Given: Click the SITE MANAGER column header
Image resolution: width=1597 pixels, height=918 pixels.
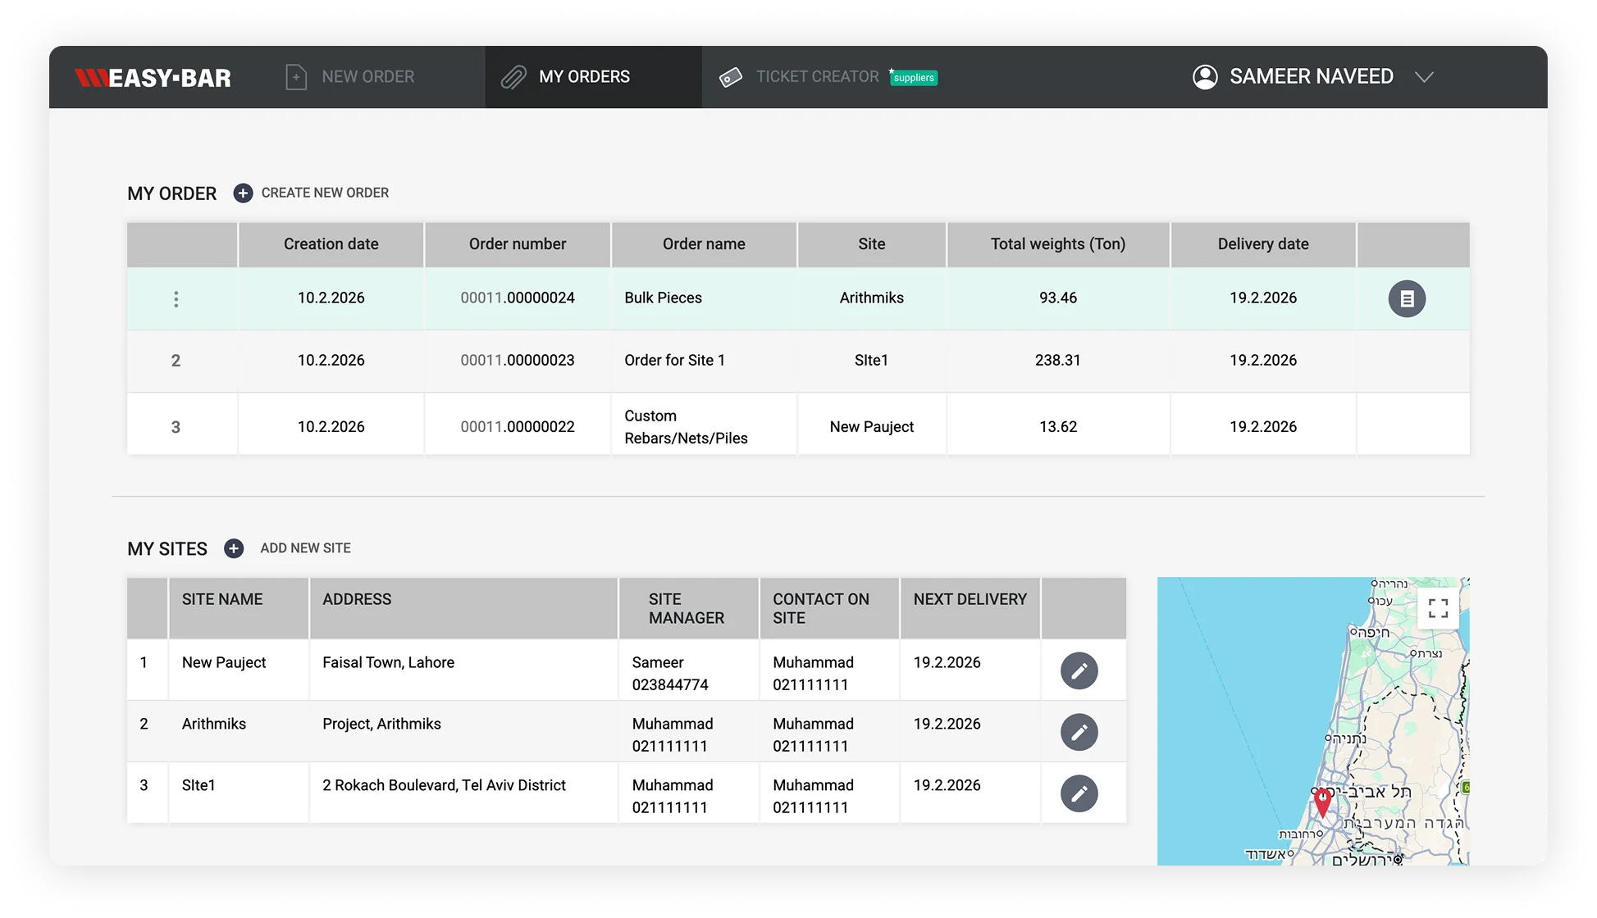Looking at the screenshot, I should (689, 609).
